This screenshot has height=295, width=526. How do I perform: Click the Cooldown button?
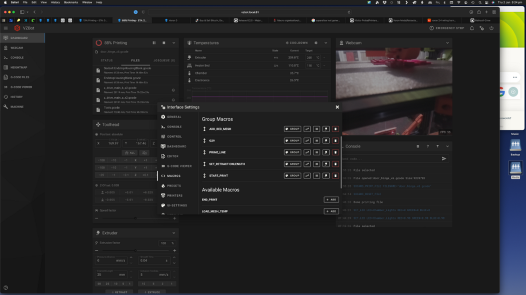point(297,43)
